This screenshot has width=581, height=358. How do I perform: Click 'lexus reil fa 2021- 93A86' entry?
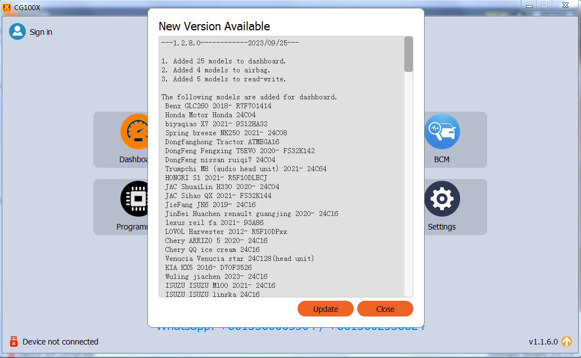(214, 223)
